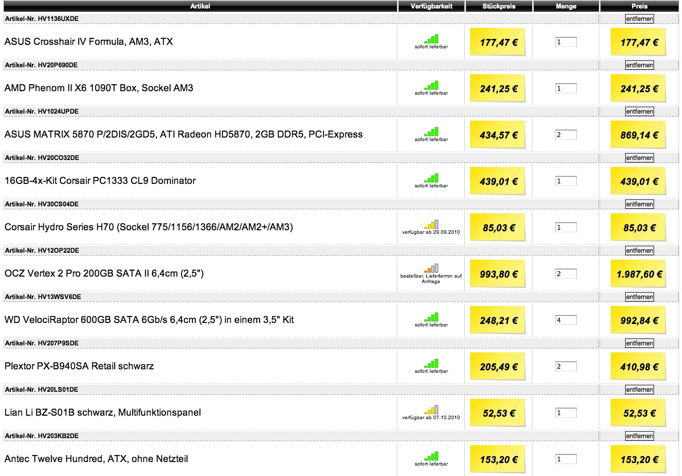Open AMD Phenom II X6 1090T Box product
682x476 pixels.
[99, 88]
